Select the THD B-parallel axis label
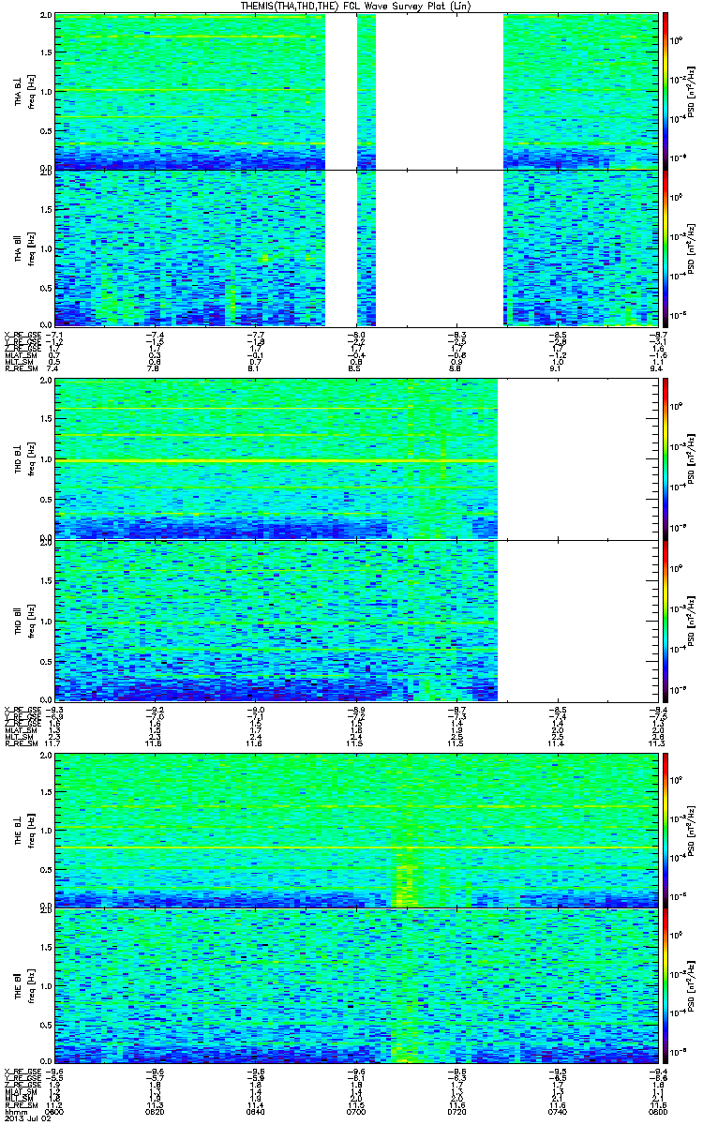This screenshot has height=1125, width=703. 19,619
